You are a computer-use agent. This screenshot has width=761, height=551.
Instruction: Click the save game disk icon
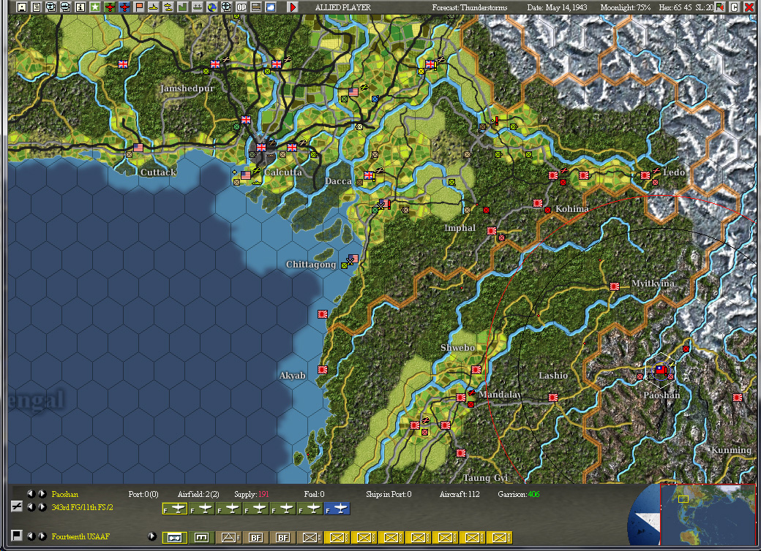(x=21, y=7)
